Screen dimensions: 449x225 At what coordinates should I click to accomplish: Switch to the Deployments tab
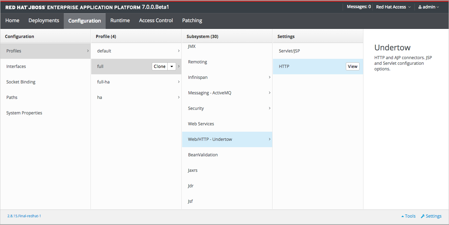click(44, 21)
